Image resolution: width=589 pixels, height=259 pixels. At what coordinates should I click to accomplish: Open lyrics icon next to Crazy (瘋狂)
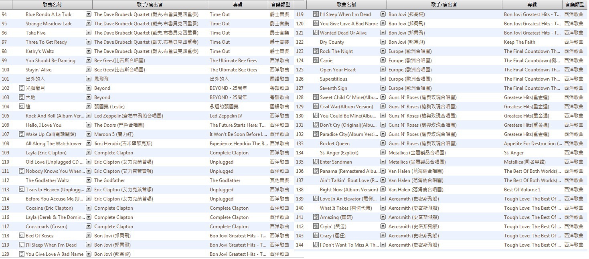(x=316, y=235)
